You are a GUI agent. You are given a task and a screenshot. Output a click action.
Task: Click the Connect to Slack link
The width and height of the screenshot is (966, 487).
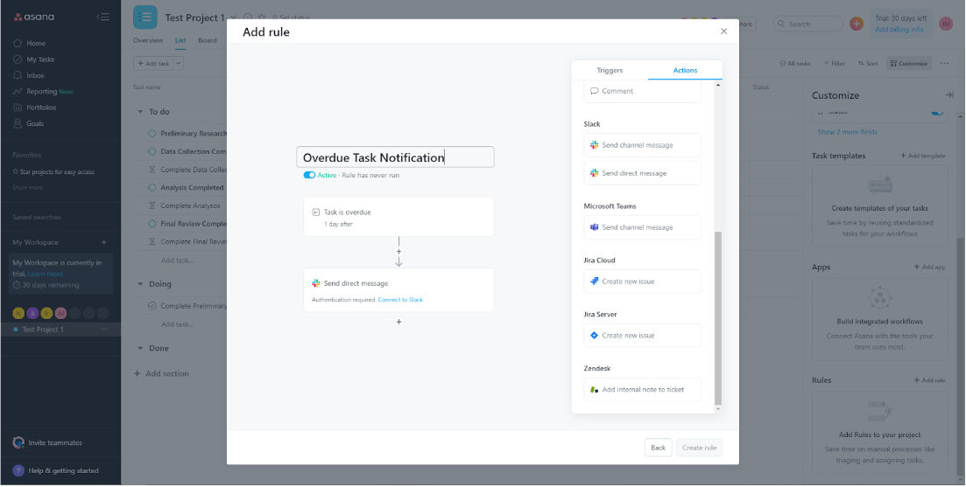400,300
